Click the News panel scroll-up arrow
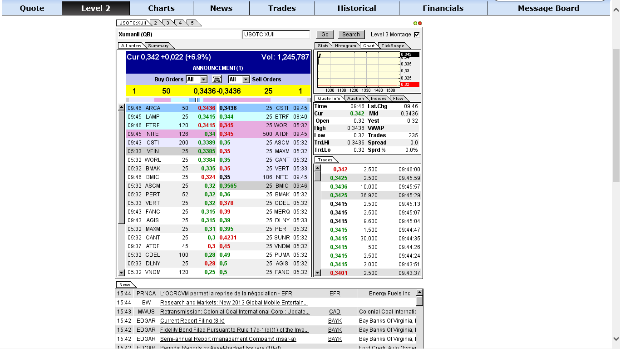Image resolution: width=620 pixels, height=349 pixels. (x=419, y=293)
